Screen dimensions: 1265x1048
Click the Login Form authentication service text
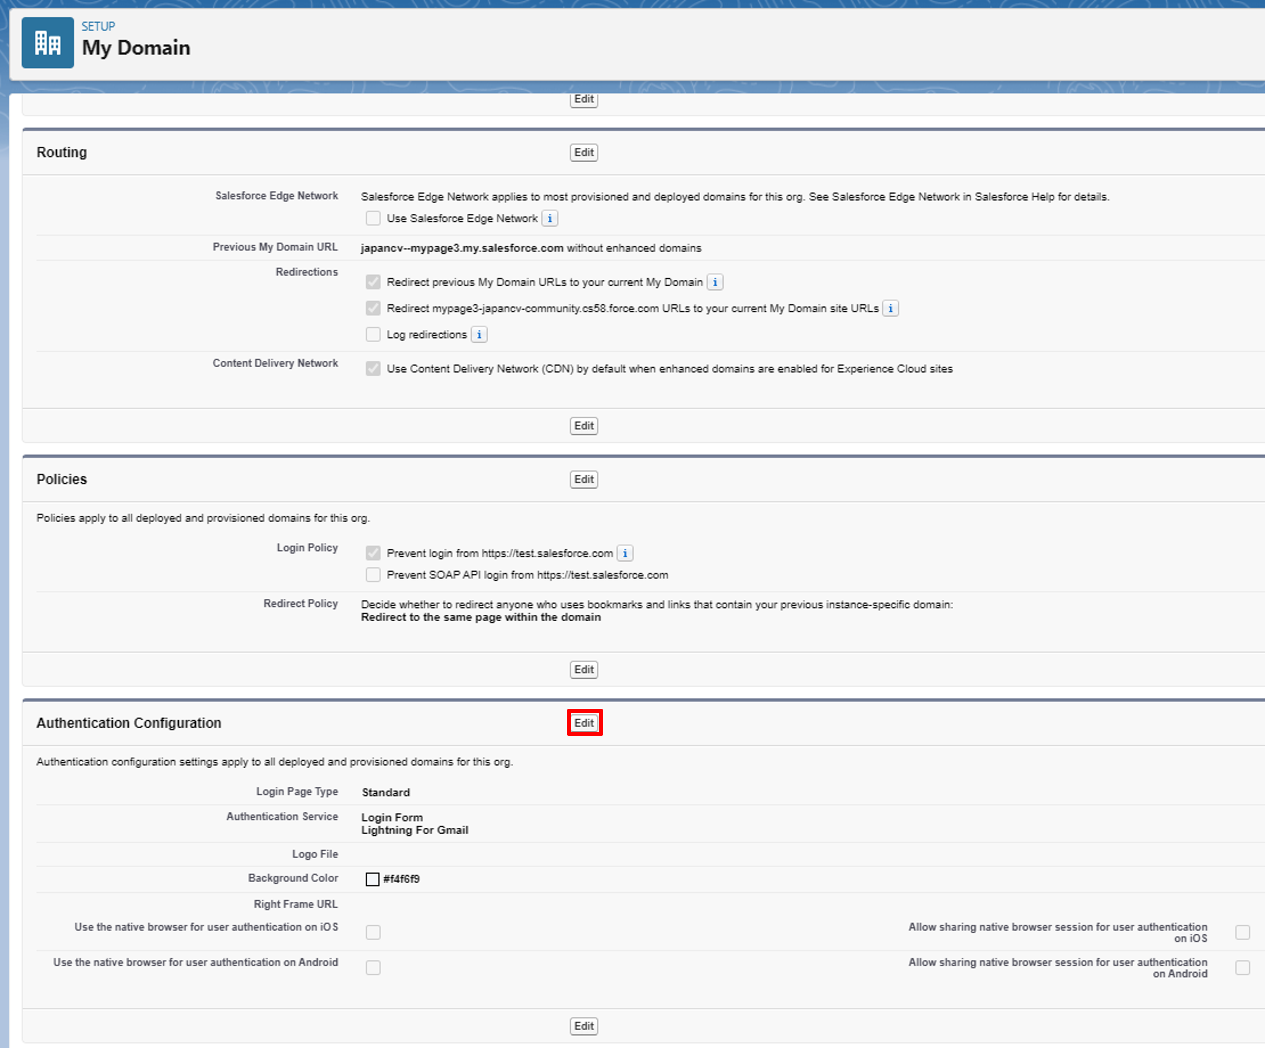[x=392, y=818]
